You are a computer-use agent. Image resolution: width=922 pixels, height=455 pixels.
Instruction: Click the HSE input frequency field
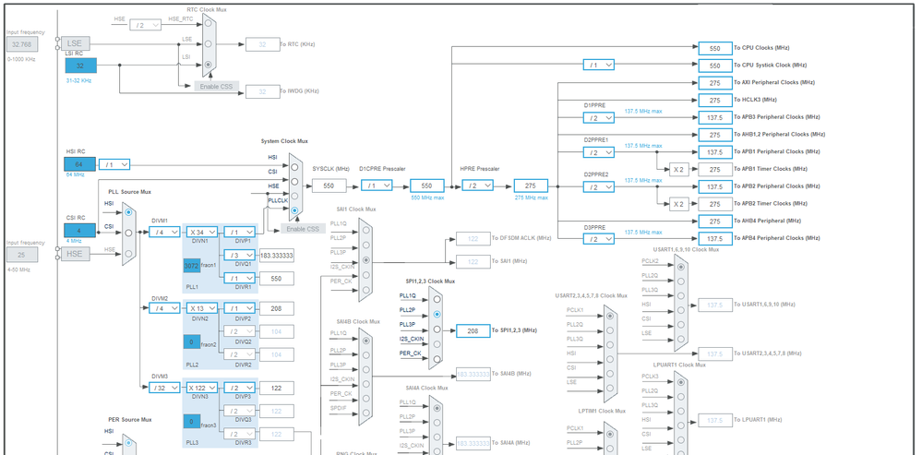(x=22, y=255)
